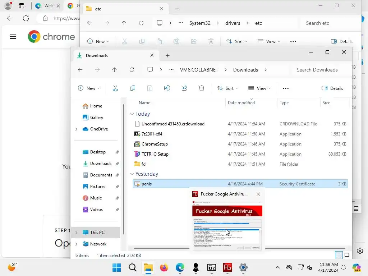The width and height of the screenshot is (368, 276).
Task: Reload the Chrome page in Edge browser
Action: 26,18
